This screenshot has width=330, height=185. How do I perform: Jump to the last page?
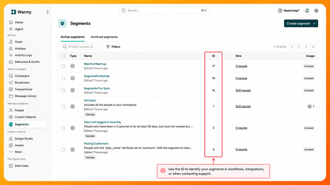click(x=313, y=47)
